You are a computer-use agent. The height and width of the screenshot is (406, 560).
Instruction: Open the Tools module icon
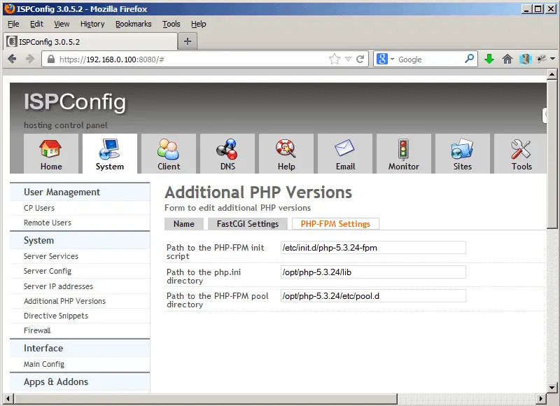(521, 153)
